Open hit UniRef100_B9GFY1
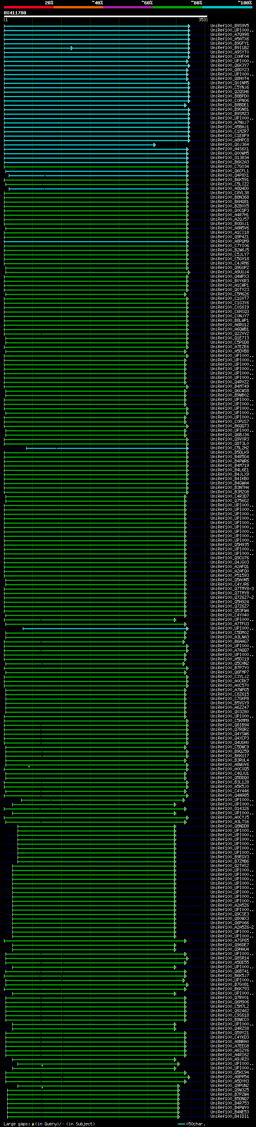The width and height of the screenshot is (256, 1127). [x=230, y=43]
